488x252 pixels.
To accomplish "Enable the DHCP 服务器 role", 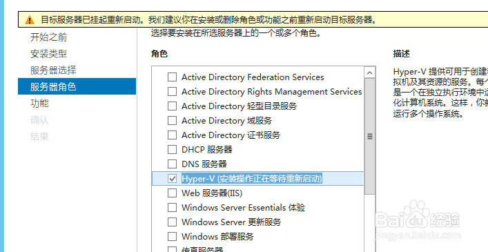I will pos(172,149).
